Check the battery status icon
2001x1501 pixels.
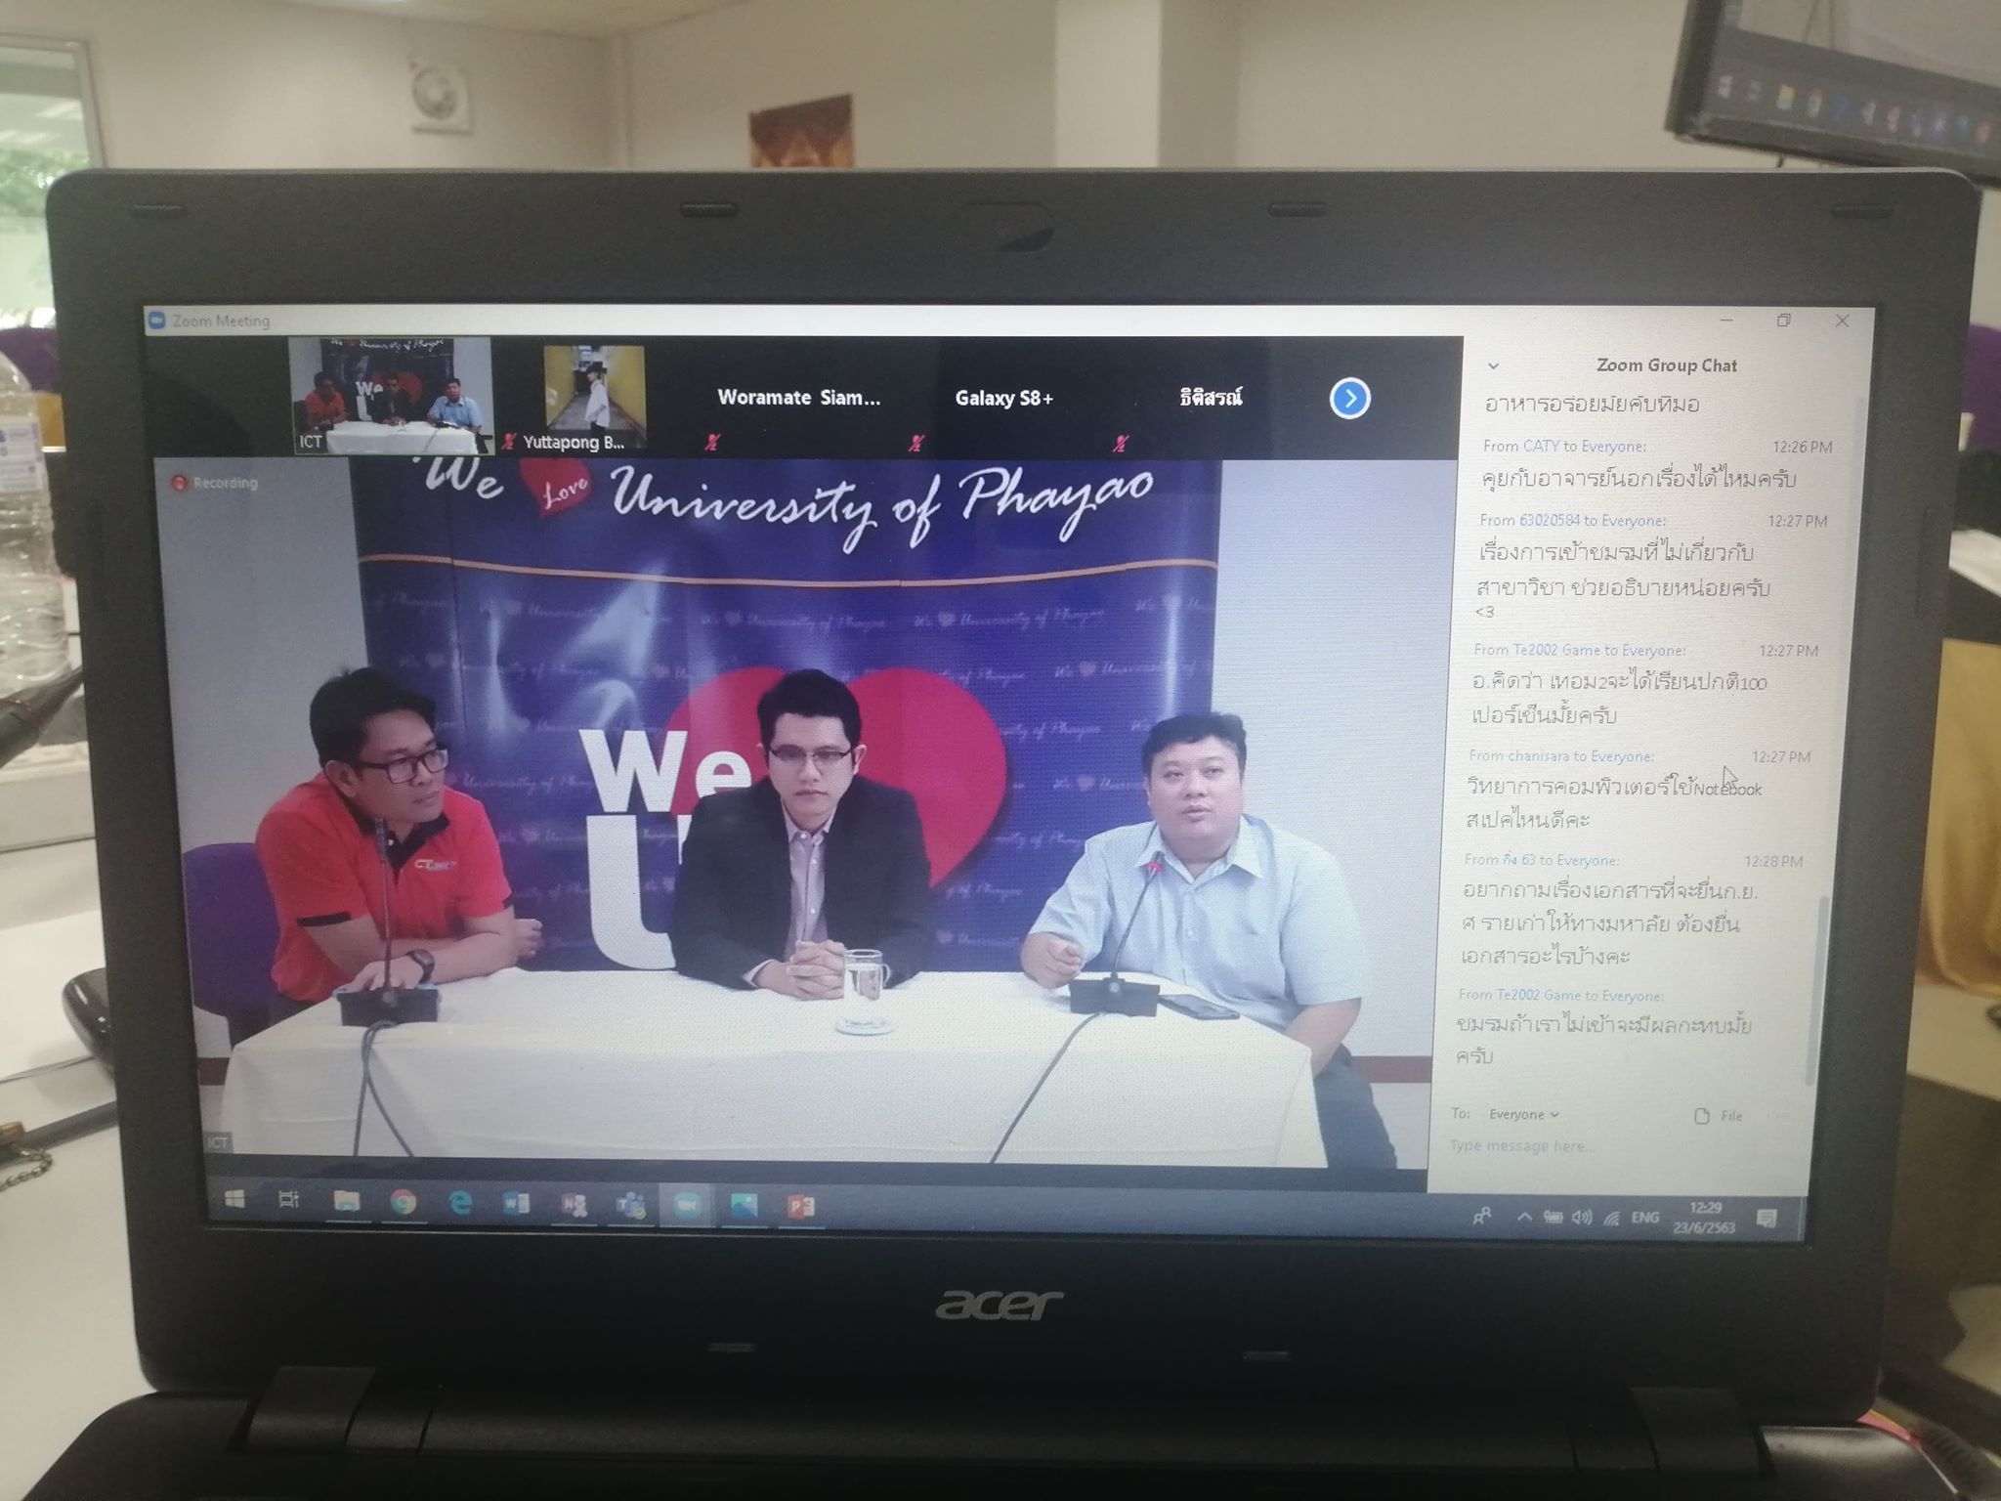coord(1552,1217)
